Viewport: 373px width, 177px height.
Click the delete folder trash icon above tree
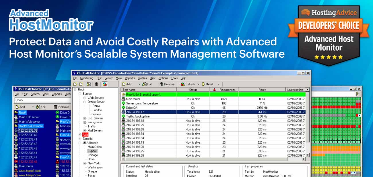pos(97,84)
